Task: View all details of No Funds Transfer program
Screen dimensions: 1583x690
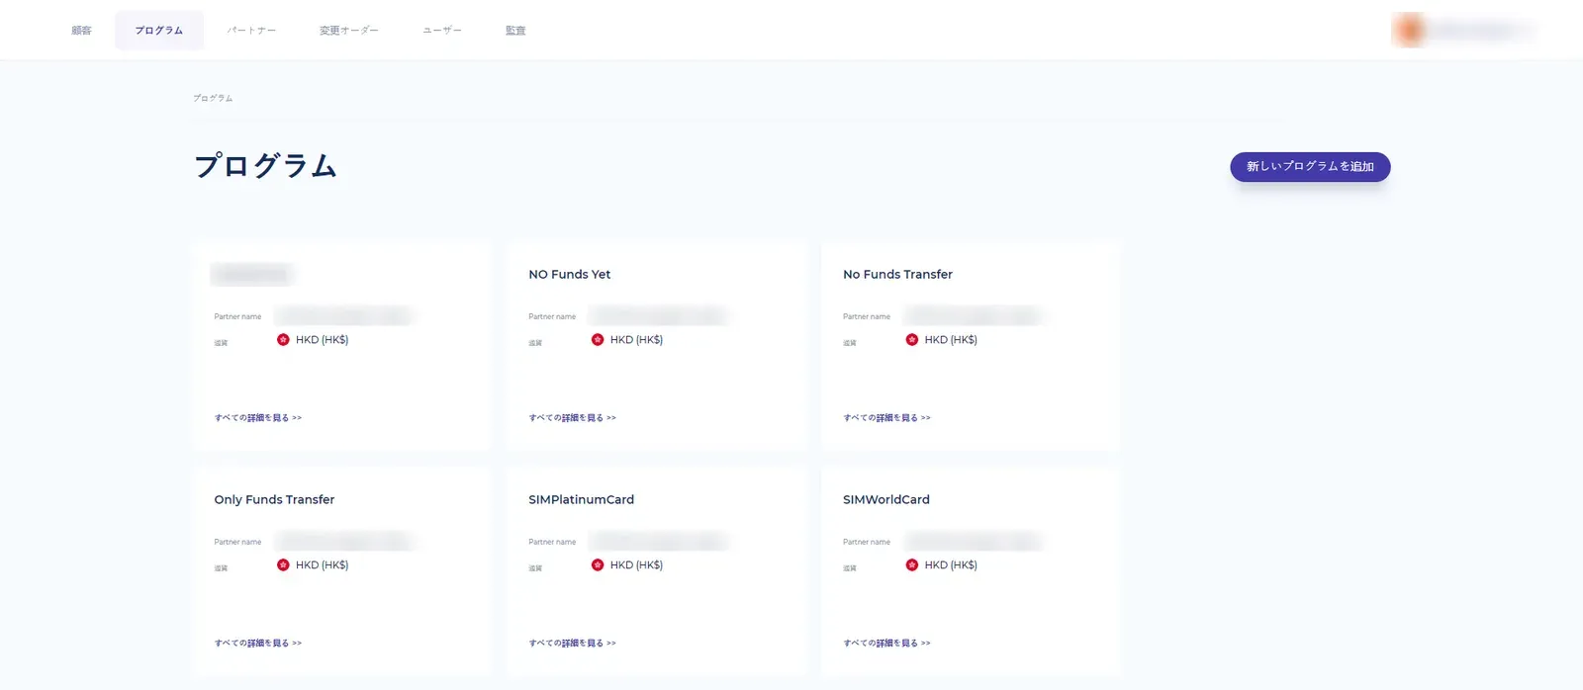Action: 886,418
